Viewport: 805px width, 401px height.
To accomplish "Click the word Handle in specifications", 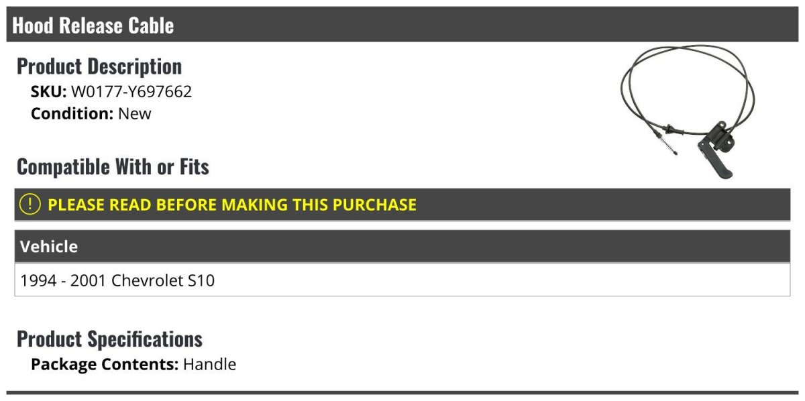I will click(210, 365).
